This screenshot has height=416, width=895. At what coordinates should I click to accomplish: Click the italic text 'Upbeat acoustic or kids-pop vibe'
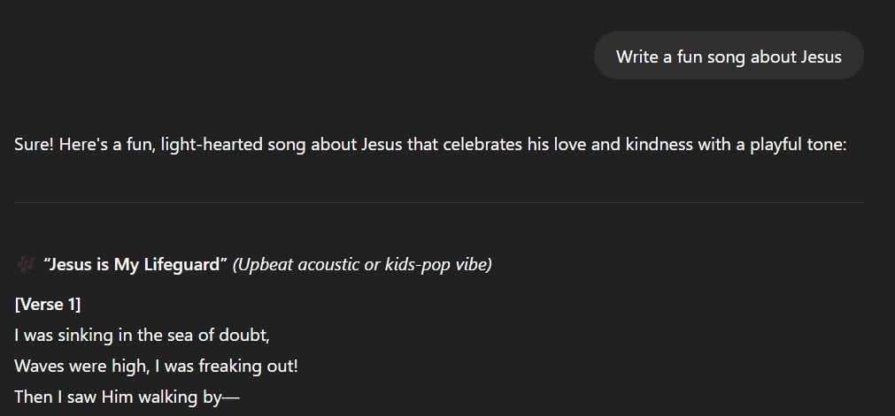coord(362,265)
